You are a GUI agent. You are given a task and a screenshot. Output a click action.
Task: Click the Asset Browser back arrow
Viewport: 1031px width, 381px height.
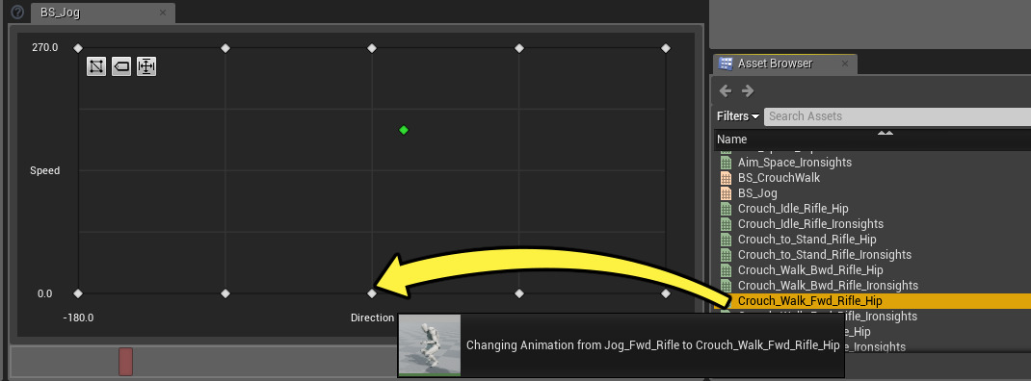pyautogui.click(x=726, y=90)
